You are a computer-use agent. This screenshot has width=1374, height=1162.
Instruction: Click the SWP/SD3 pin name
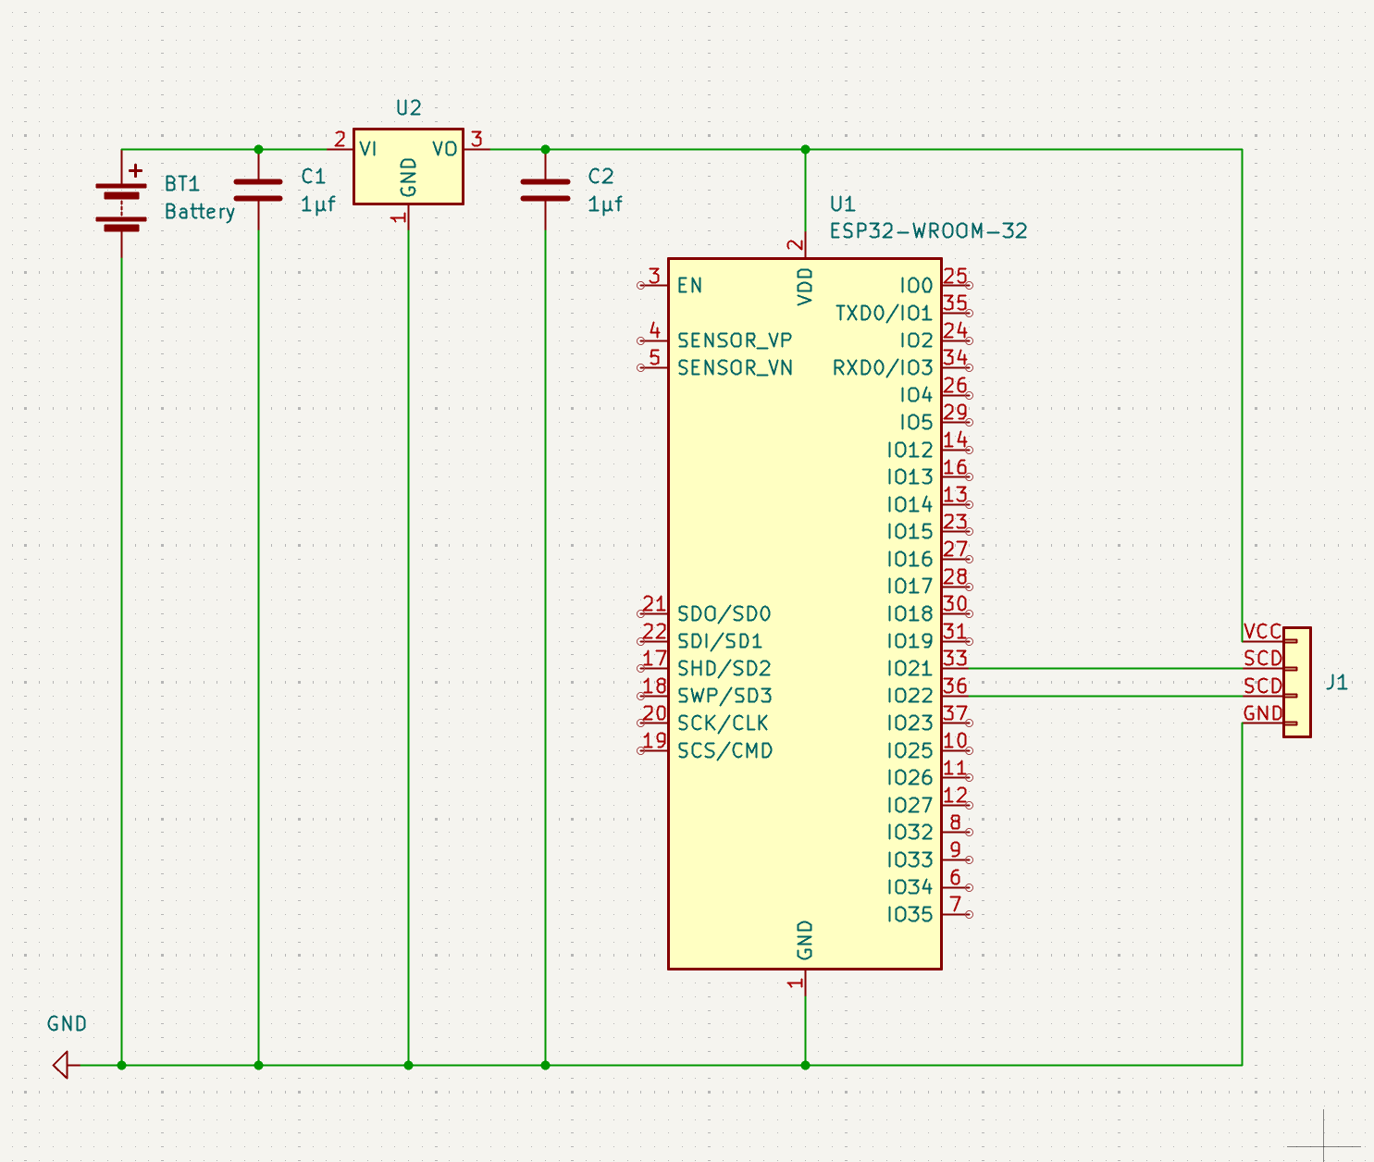pyautogui.click(x=724, y=695)
